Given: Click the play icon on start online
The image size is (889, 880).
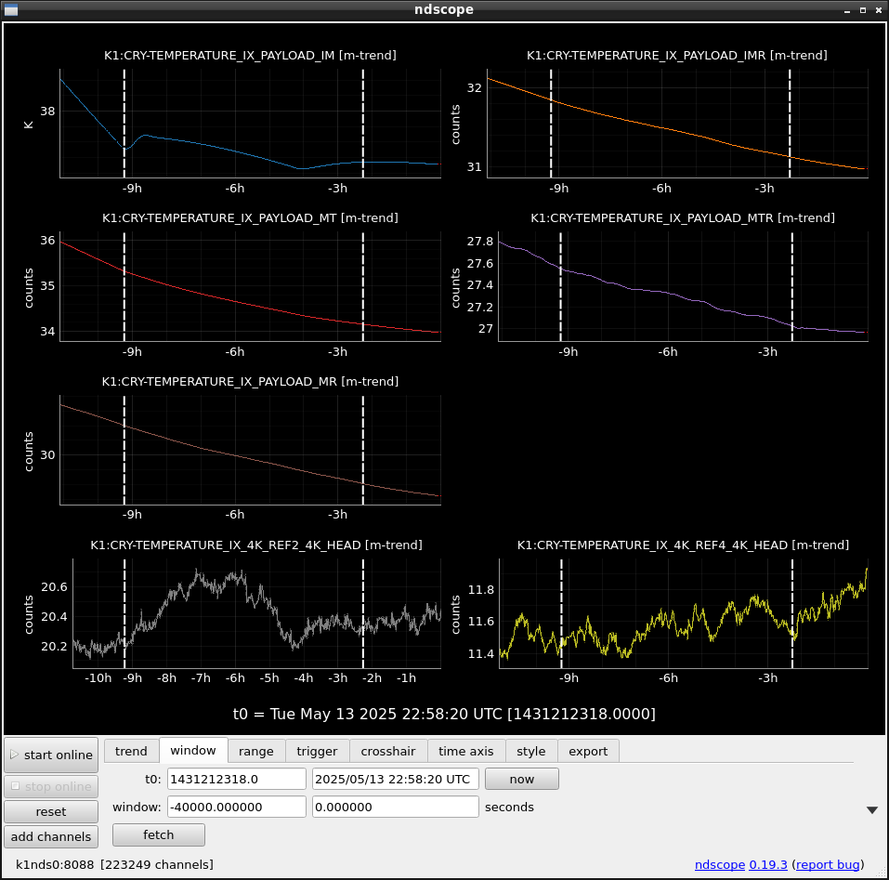Looking at the screenshot, I should (x=14, y=755).
